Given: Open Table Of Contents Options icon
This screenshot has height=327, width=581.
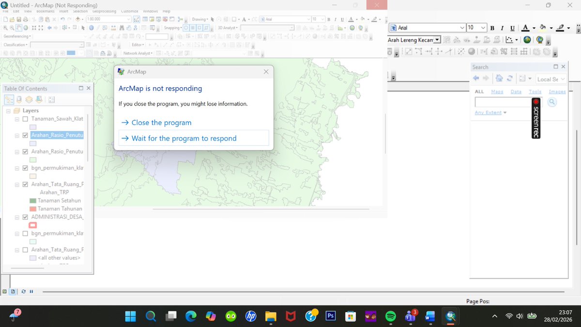Looking at the screenshot, I should pos(51,99).
